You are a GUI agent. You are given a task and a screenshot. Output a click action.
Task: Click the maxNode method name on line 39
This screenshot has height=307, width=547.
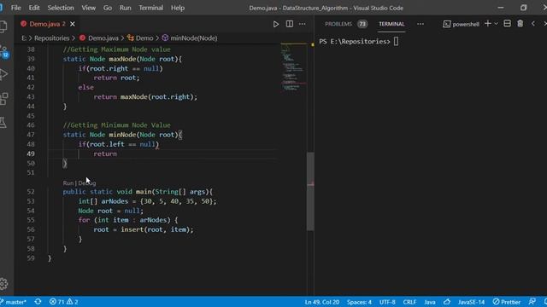[x=122, y=59]
